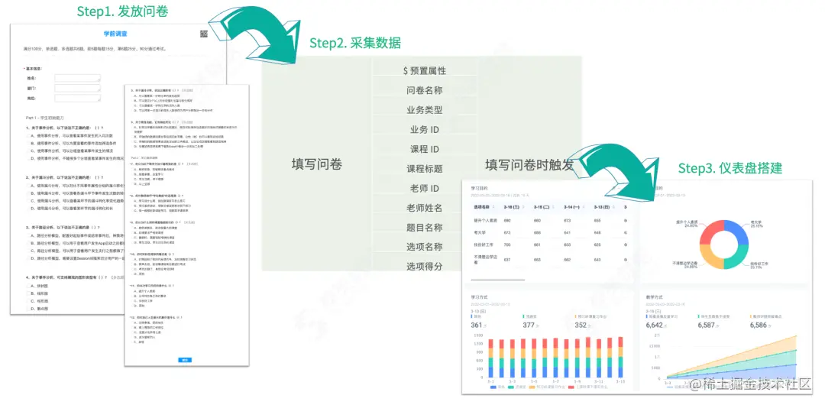Click the 361 metric in the 学习方式 chart
This screenshot has width=825, height=405.
click(476, 325)
